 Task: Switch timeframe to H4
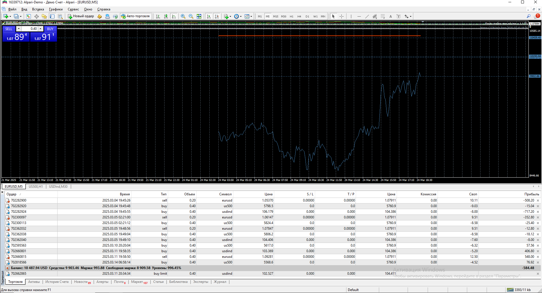tap(299, 16)
